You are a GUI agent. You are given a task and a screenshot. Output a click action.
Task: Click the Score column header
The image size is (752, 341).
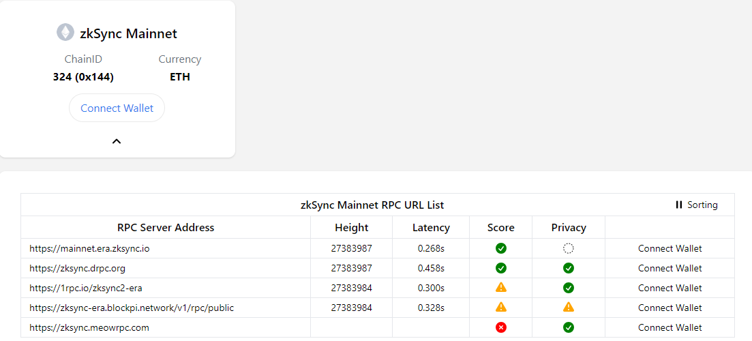[x=500, y=227]
